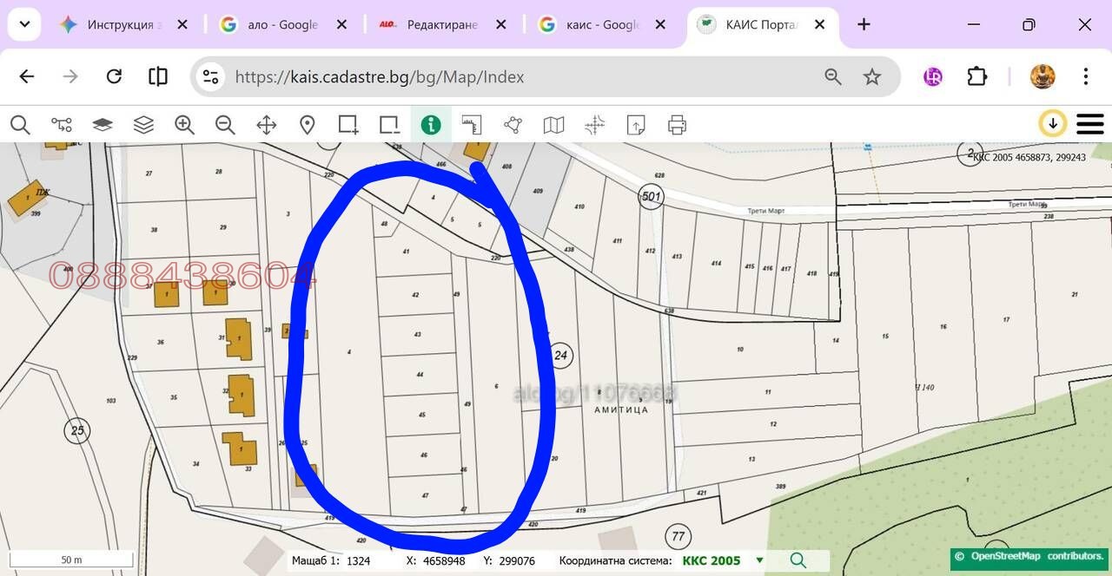Image resolution: width=1112 pixels, height=576 pixels.
Task: Click the yellow circled download arrow button
Action: pos(1053,124)
